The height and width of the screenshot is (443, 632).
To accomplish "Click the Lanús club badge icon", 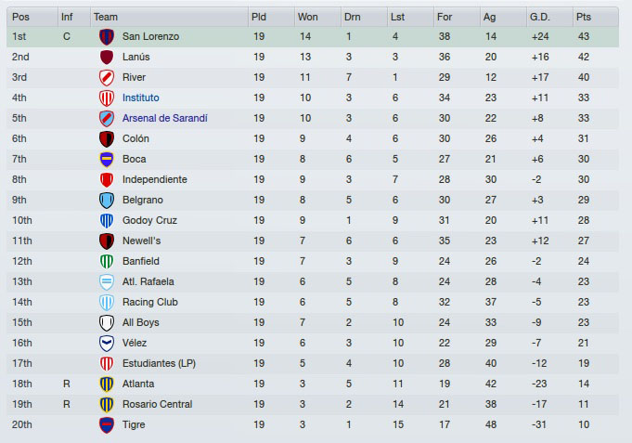I will (x=106, y=58).
